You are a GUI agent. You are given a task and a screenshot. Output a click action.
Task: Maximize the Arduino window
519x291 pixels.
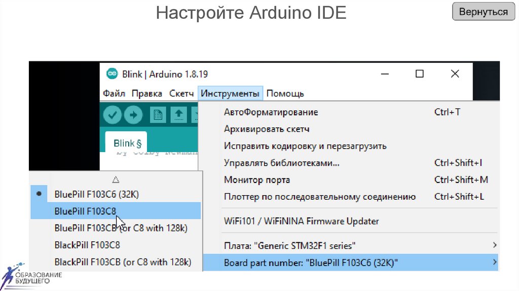(x=419, y=74)
